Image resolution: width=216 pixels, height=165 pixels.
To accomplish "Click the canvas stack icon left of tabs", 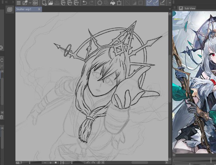I will (10, 10).
